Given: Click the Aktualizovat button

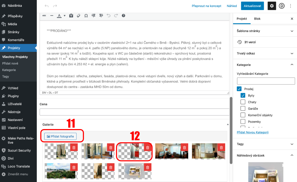Looking at the screenshot, I should point(252,6).
